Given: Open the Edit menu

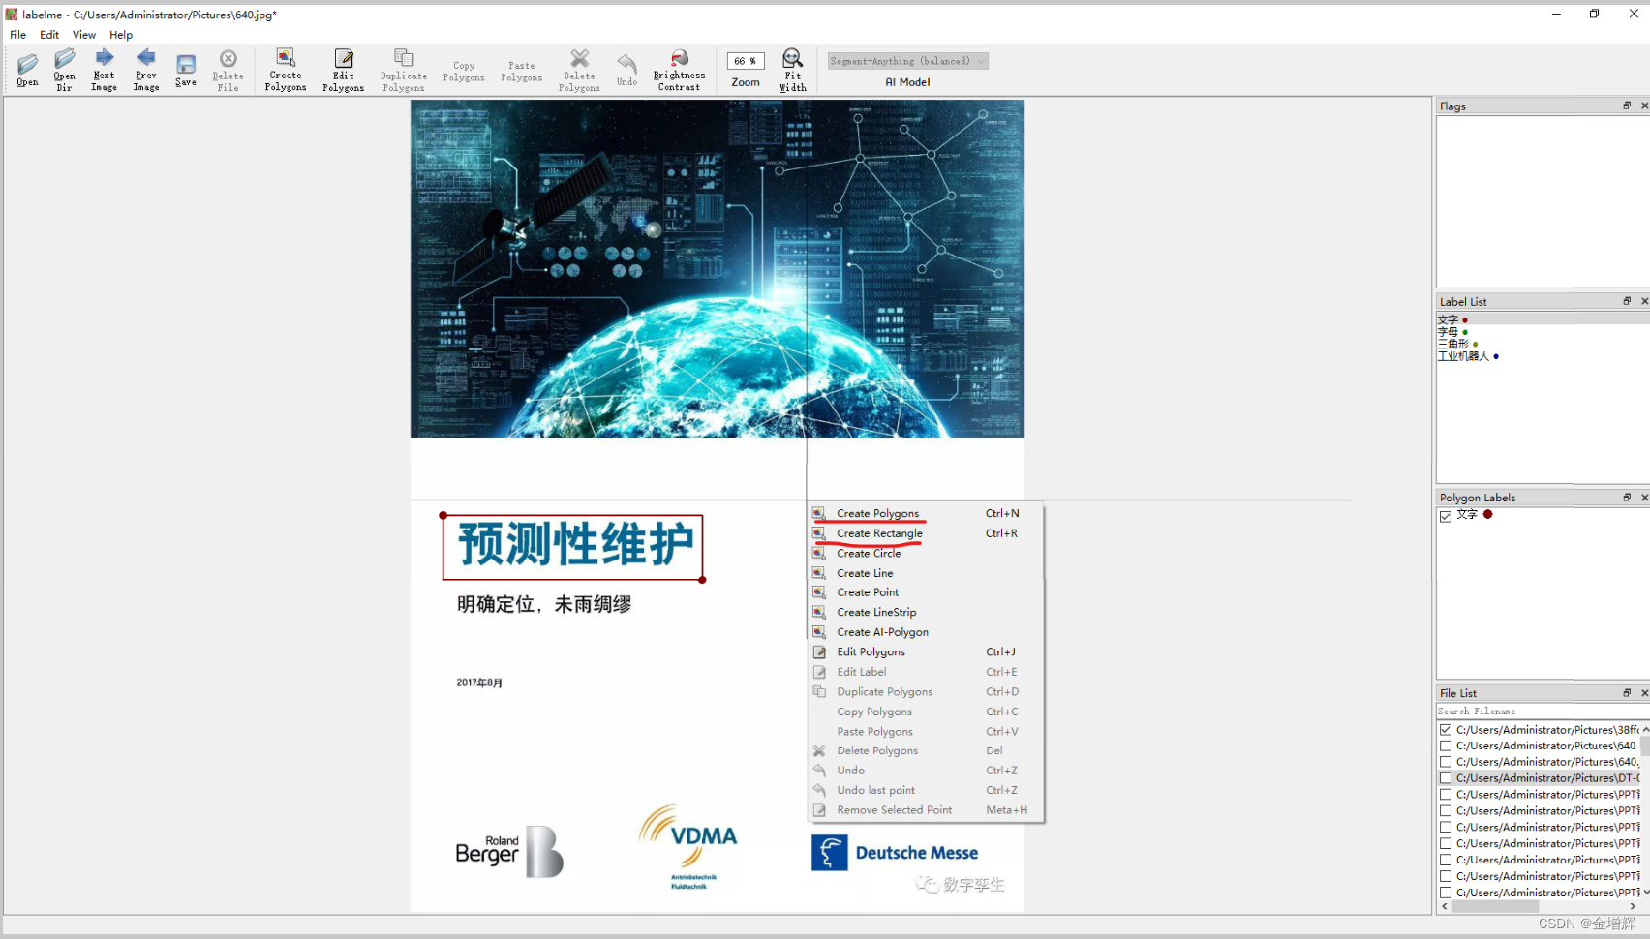Looking at the screenshot, I should (x=49, y=35).
